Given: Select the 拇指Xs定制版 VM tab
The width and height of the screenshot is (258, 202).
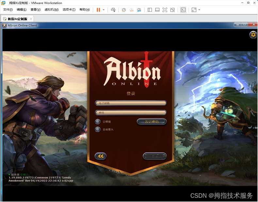Looking at the screenshot, I should coord(17,19).
